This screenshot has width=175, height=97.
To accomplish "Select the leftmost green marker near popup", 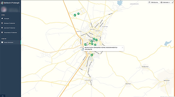I will (85, 44).
